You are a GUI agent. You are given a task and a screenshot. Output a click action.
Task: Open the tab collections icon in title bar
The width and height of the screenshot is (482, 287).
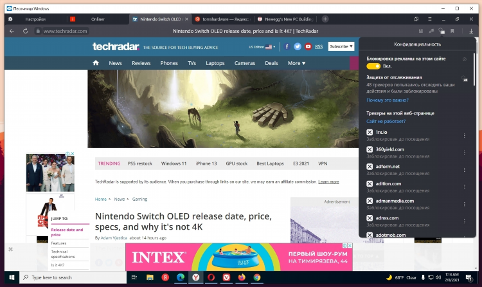tap(416, 19)
